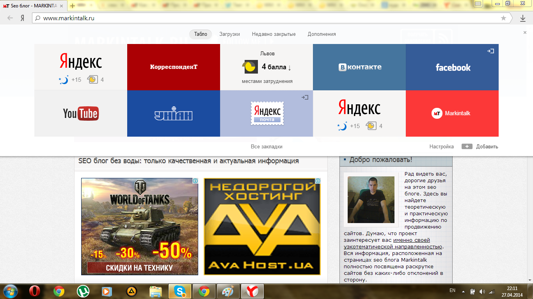Image resolution: width=533 pixels, height=299 pixels.
Task: Switch to Yandex Browser taskbar icon
Action: point(252,291)
